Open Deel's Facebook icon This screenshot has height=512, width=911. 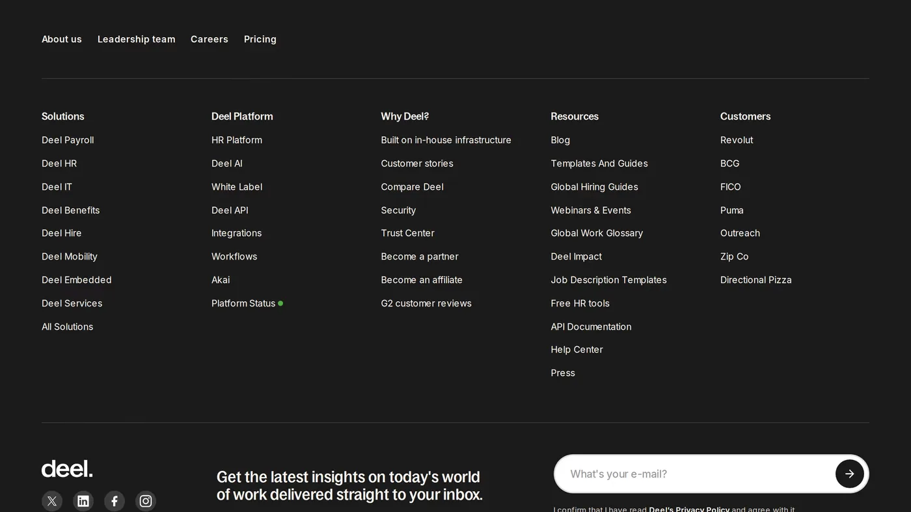pyautogui.click(x=115, y=501)
